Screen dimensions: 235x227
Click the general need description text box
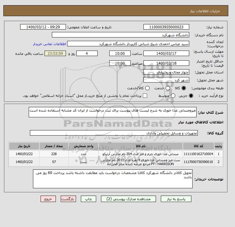pyautogui.click(x=113, y=112)
